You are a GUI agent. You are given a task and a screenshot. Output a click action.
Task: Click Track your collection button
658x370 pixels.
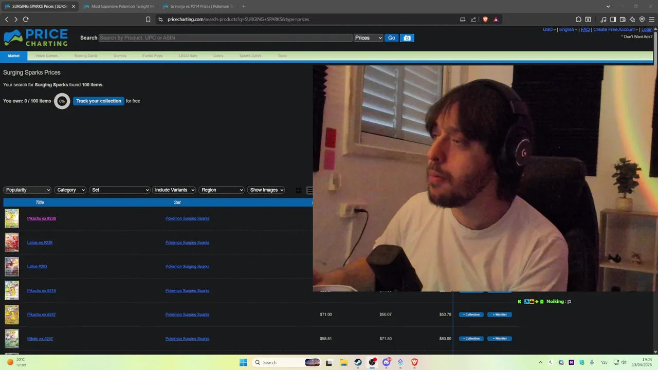(99, 101)
